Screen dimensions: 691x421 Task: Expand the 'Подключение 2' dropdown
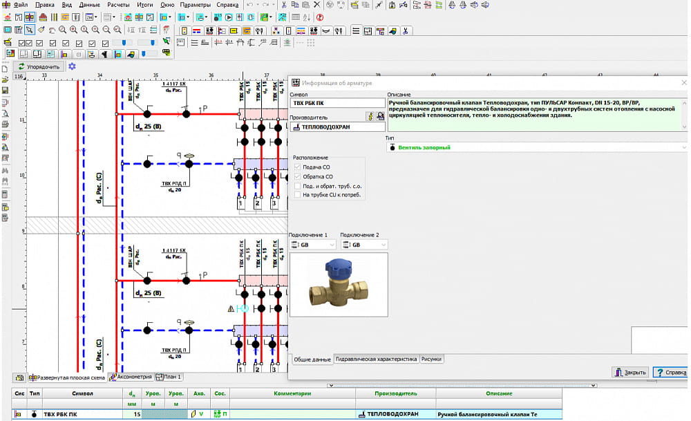pyautogui.click(x=383, y=245)
